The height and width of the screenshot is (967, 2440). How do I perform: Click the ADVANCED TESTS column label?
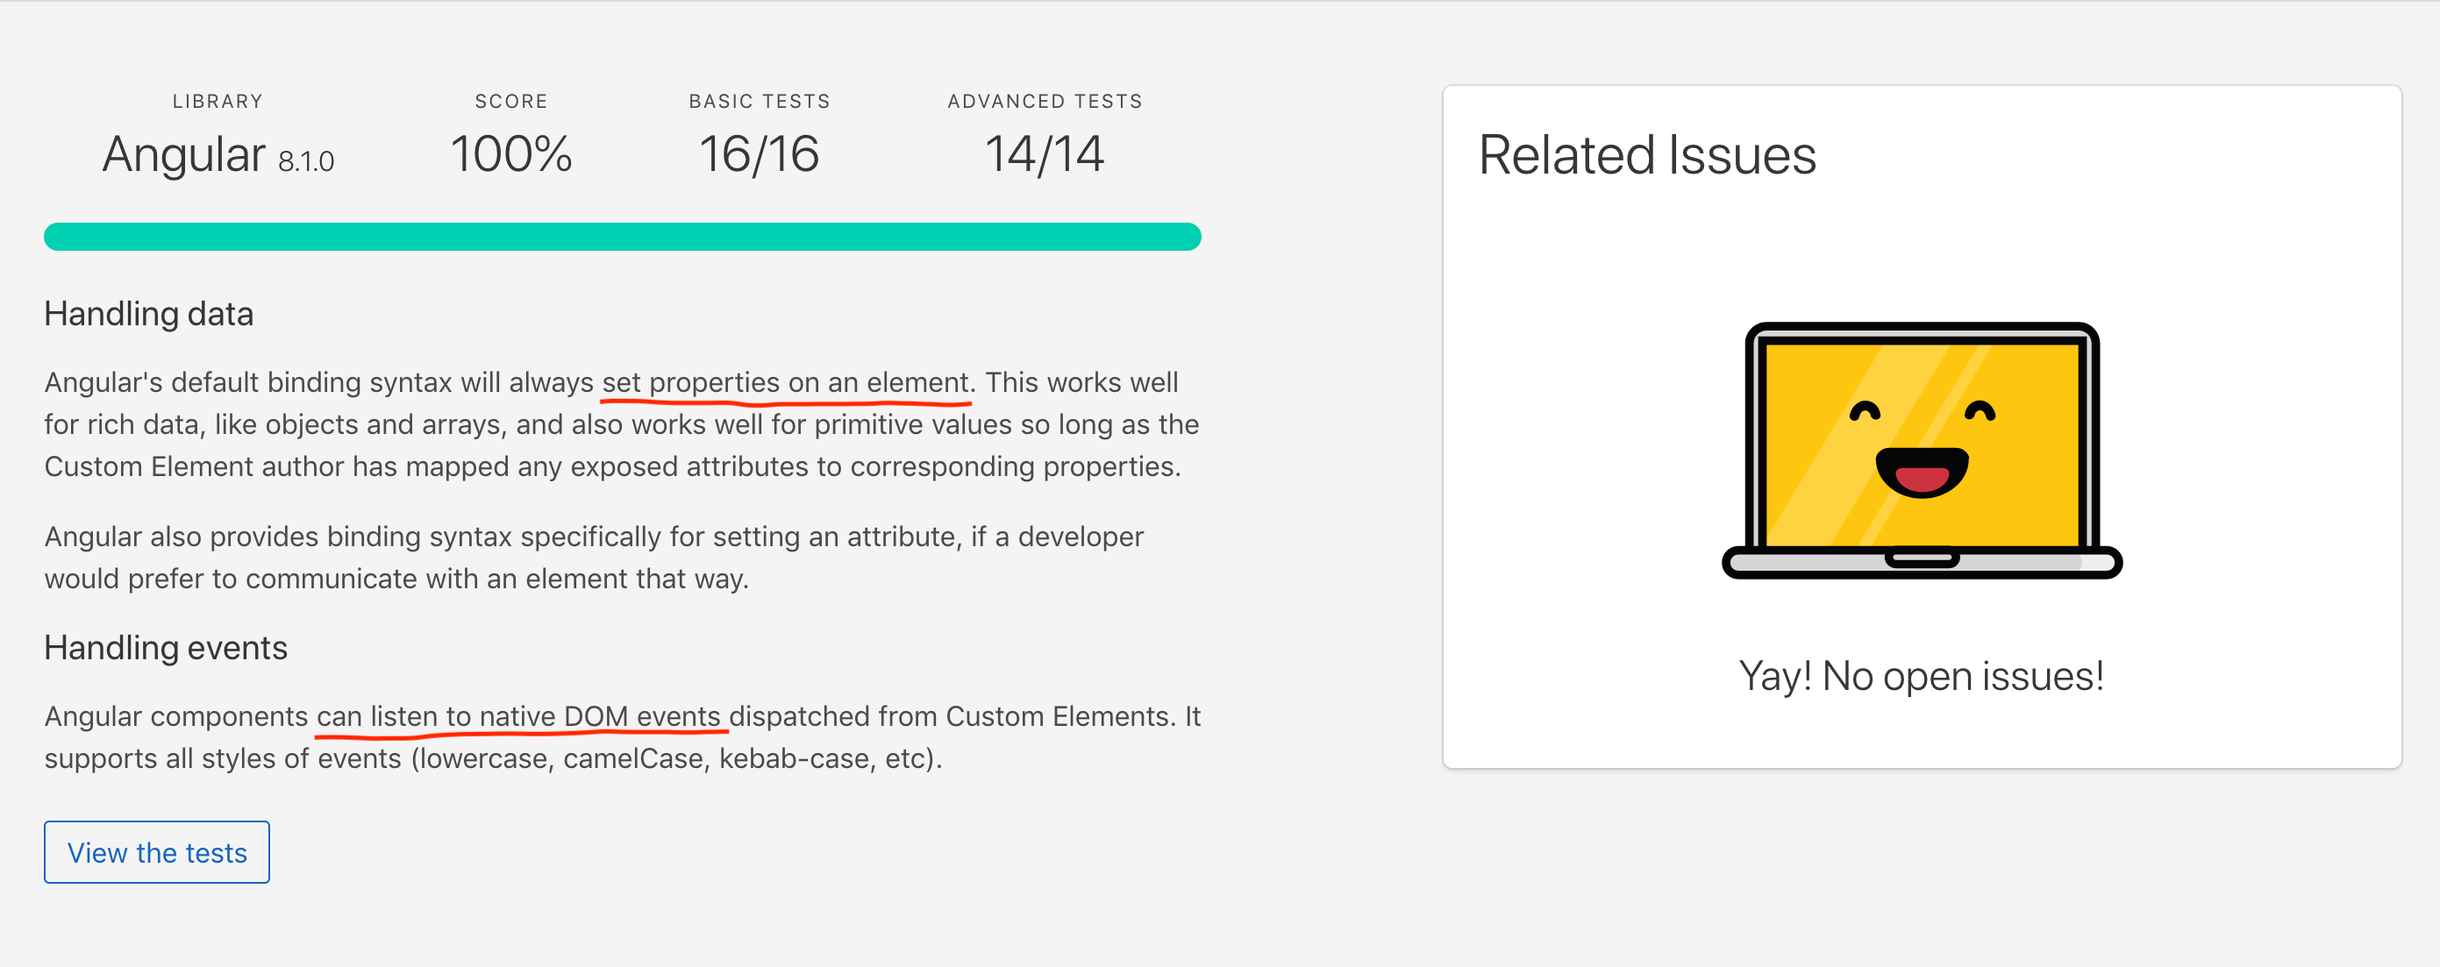[x=1044, y=102]
